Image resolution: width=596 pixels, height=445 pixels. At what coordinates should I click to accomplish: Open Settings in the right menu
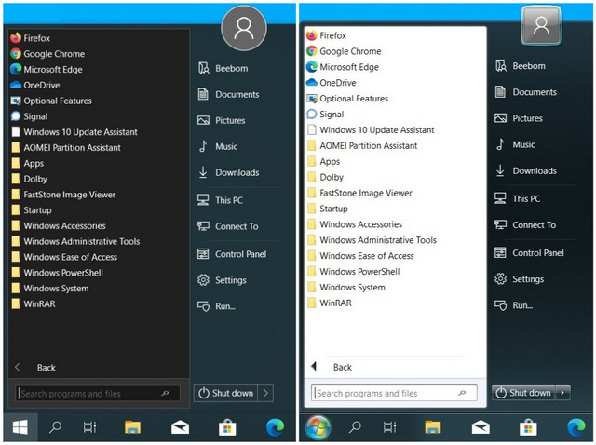tap(520, 279)
